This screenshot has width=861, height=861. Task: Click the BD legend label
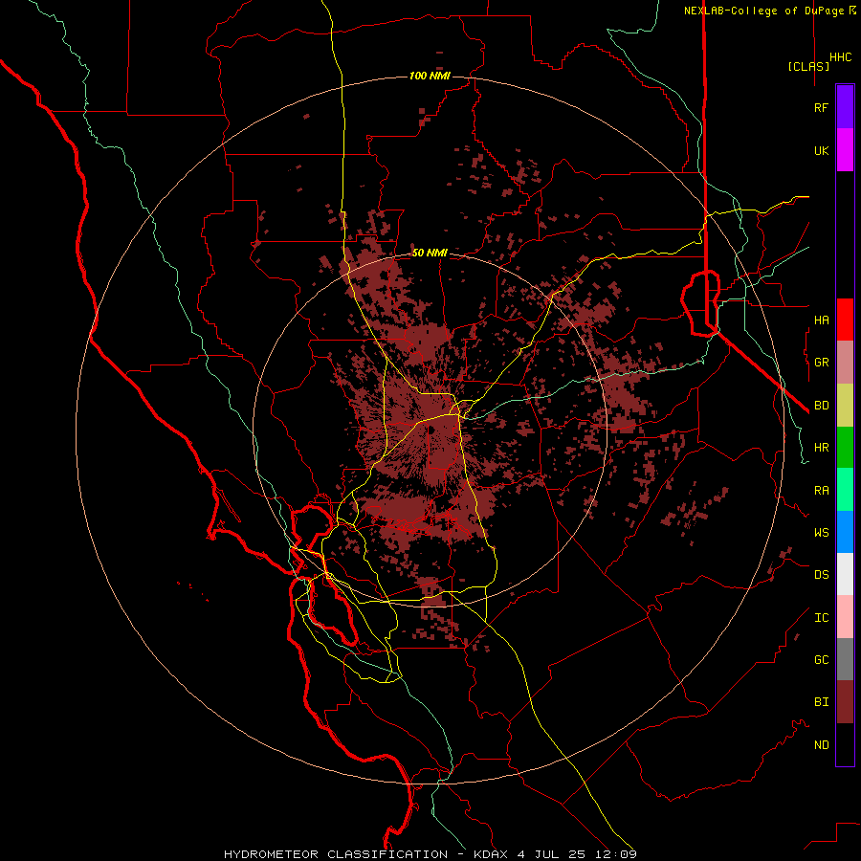tap(821, 406)
